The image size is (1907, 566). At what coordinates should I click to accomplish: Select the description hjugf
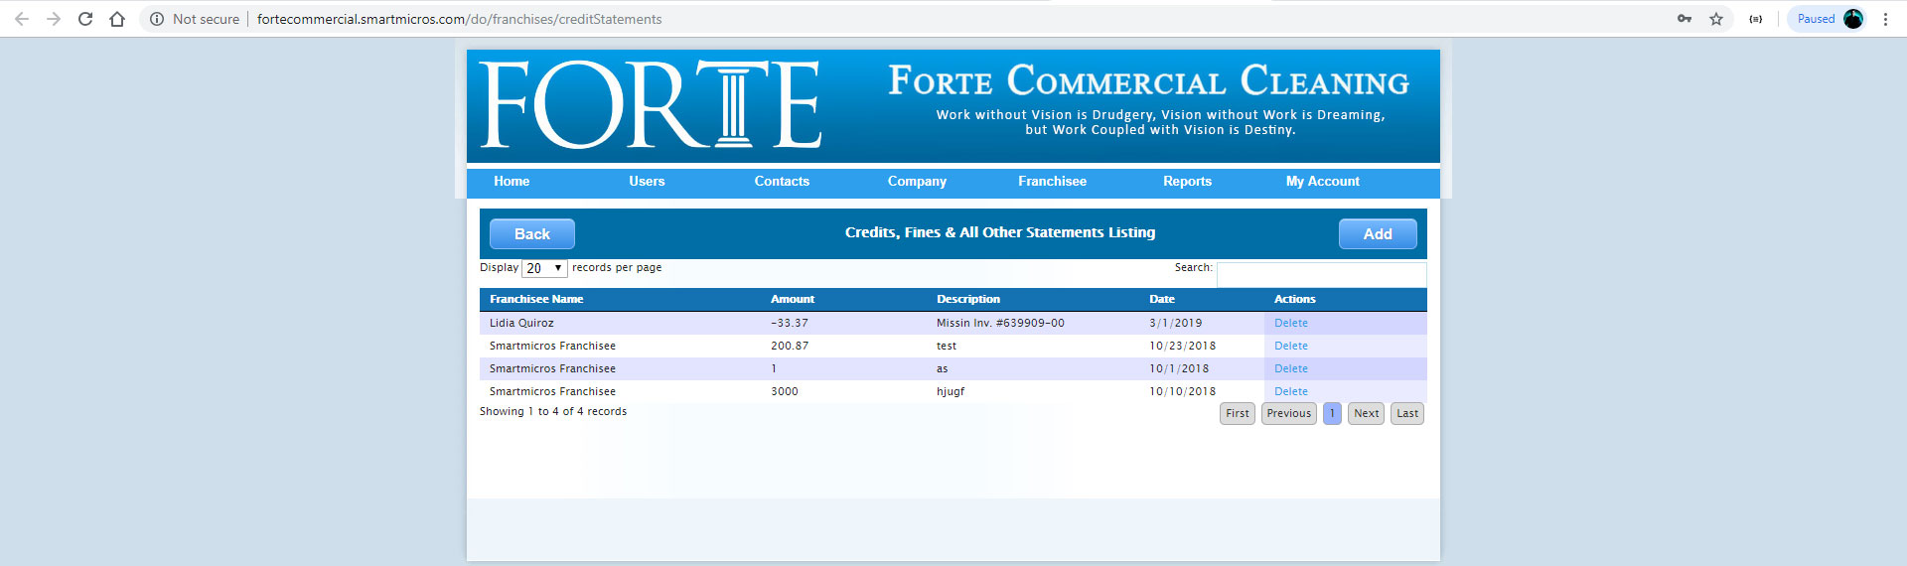tap(951, 391)
